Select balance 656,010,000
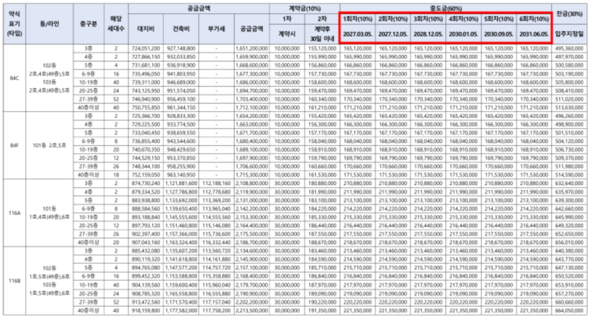The width and height of the screenshot is (590, 316). click(569, 243)
